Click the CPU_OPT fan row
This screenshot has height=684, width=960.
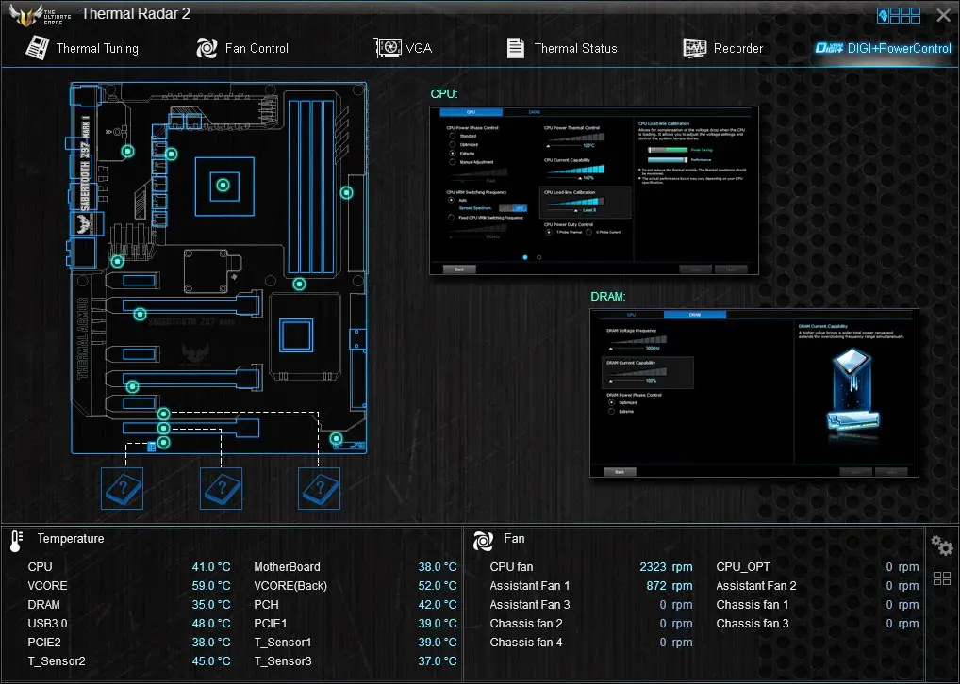818,567
